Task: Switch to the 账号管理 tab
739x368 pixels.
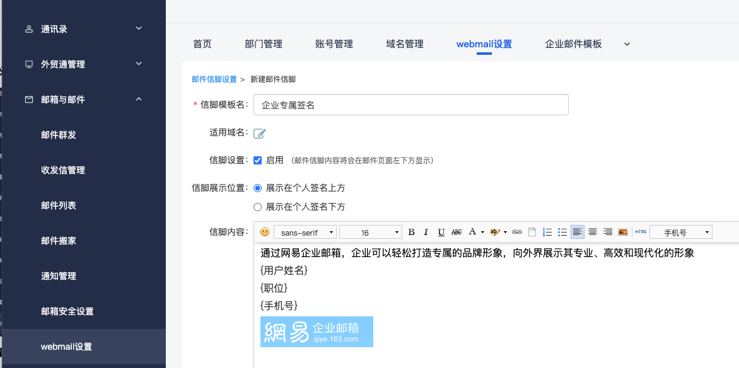Action: 334,44
